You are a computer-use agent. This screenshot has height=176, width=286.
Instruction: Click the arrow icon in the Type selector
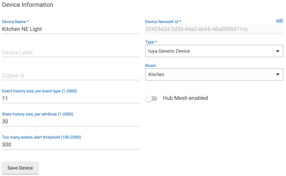coord(278,51)
